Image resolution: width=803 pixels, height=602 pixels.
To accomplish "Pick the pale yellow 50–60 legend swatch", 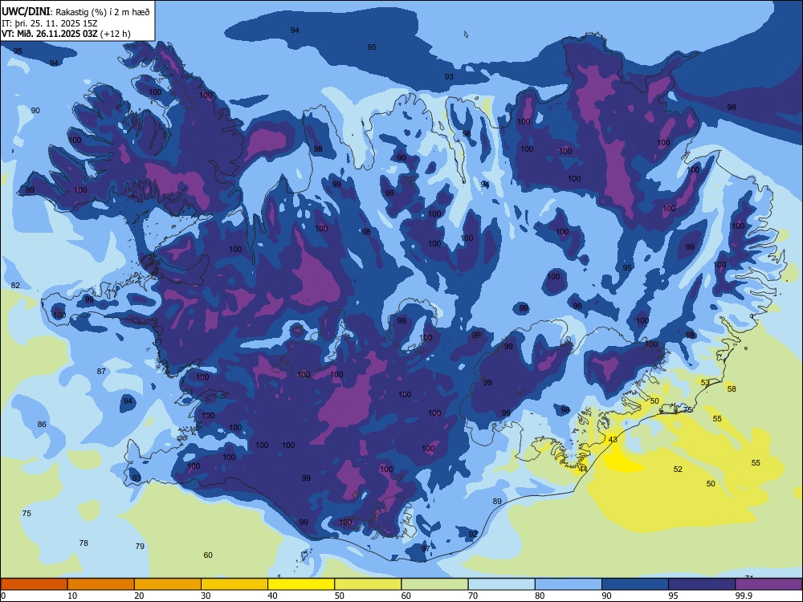I will pyautogui.click(x=368, y=584).
